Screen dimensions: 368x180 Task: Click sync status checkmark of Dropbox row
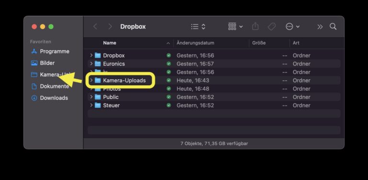(169, 55)
